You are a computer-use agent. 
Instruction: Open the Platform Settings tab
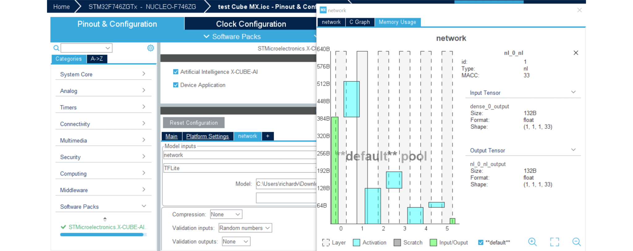point(207,136)
